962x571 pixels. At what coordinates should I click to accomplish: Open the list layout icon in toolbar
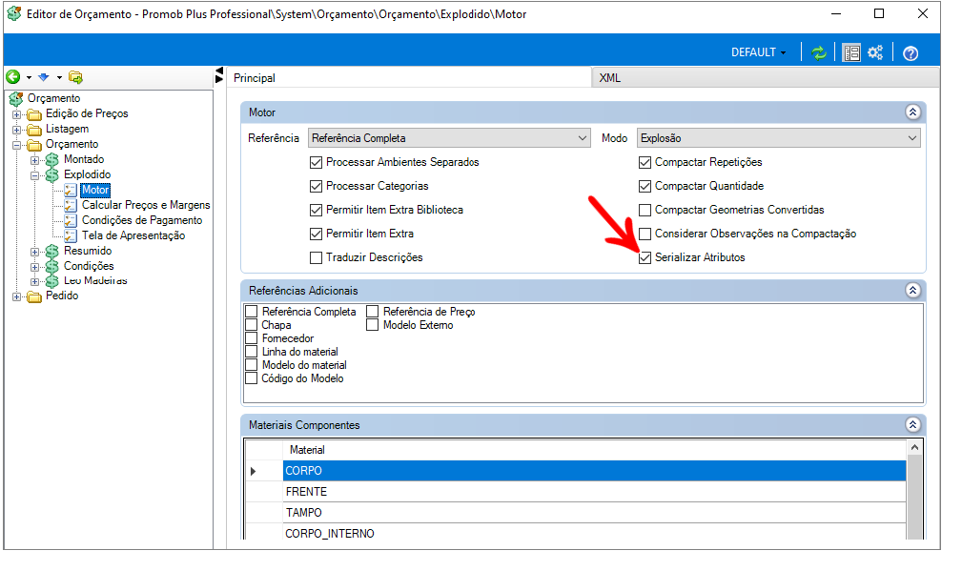click(851, 52)
